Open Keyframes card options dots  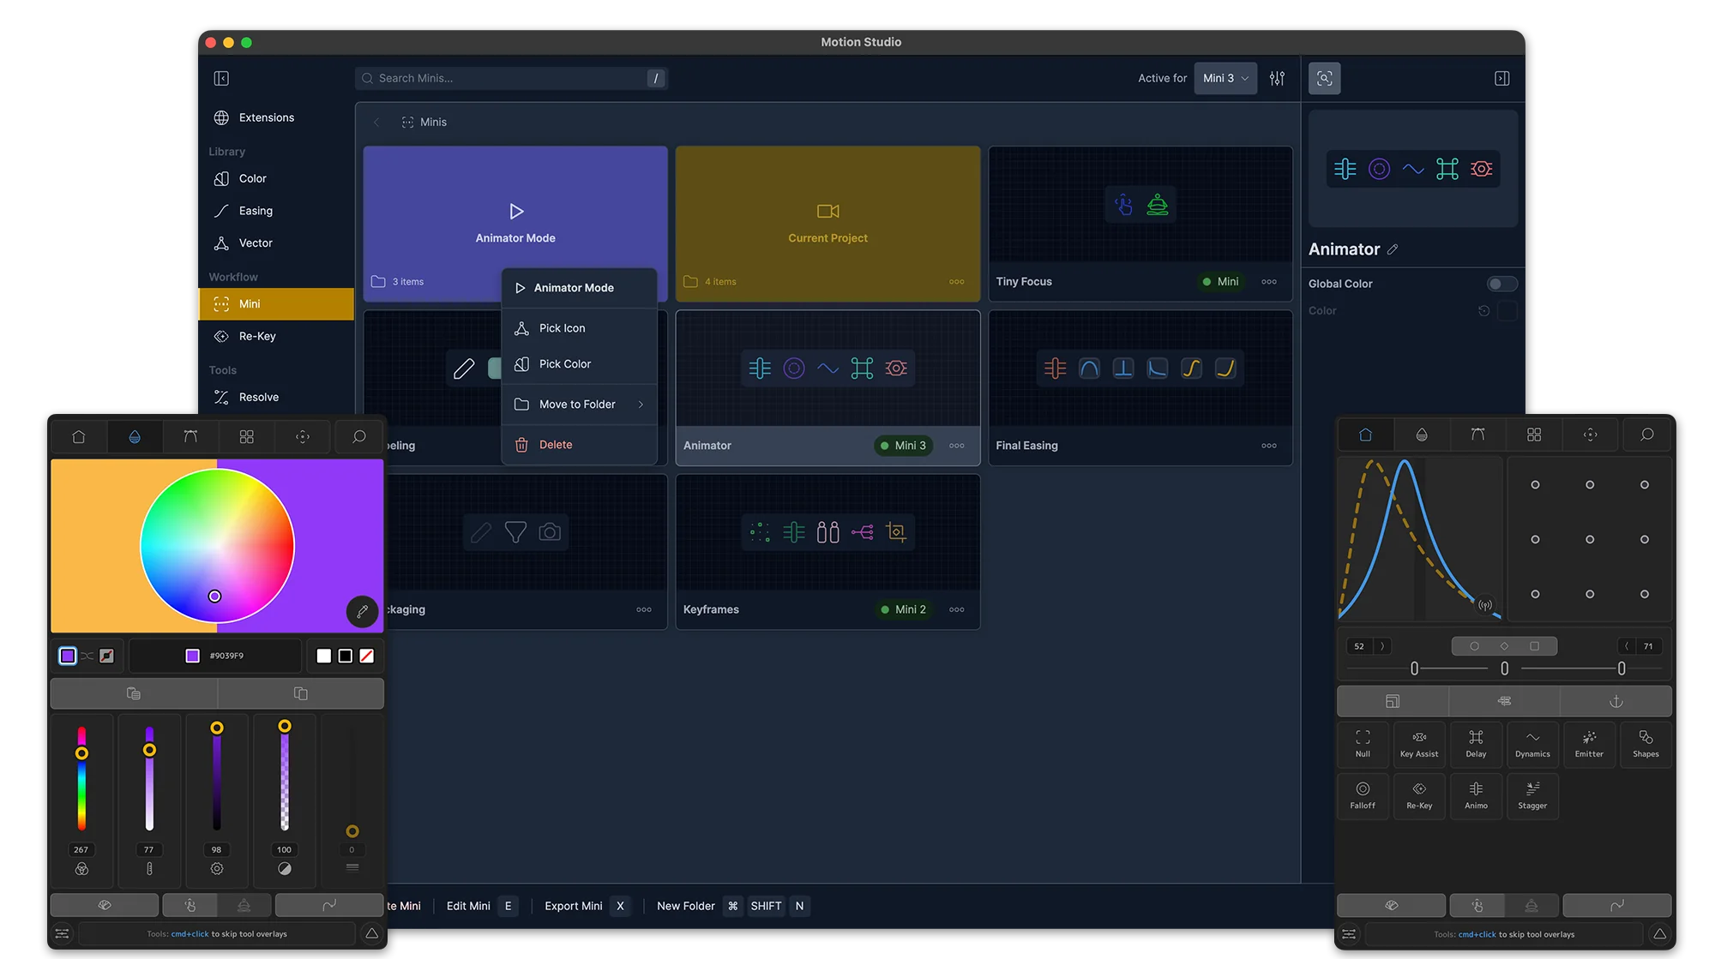tap(956, 609)
